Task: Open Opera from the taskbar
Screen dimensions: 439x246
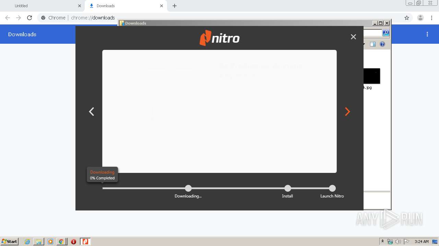Action: coord(73,242)
